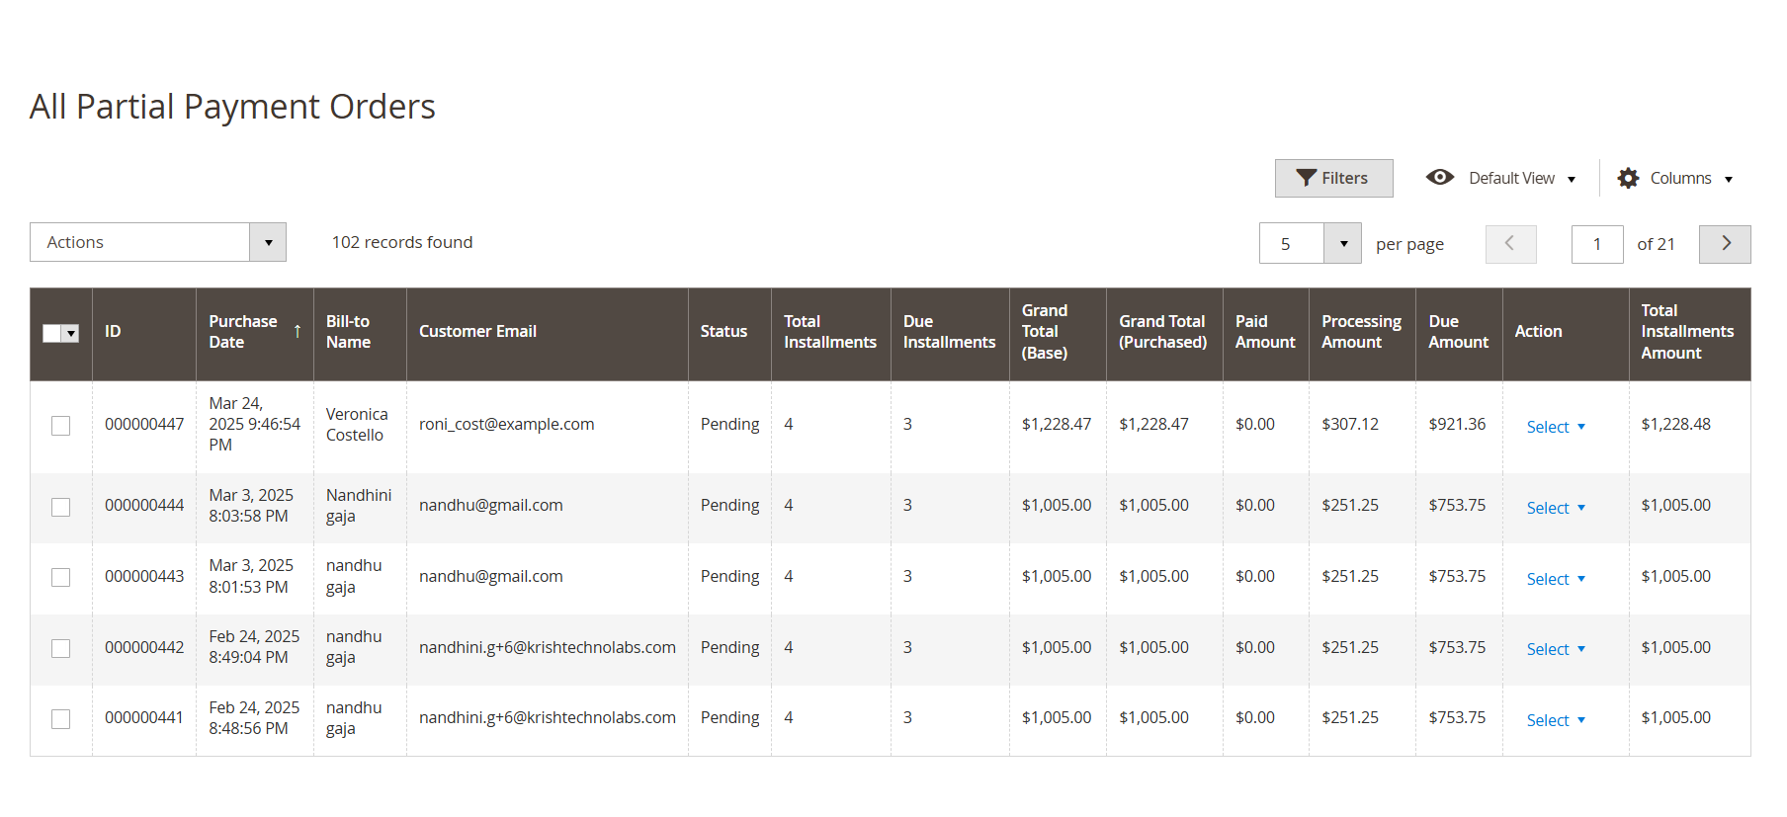Click the previous page arrow
The image size is (1787, 817).
[x=1510, y=244]
